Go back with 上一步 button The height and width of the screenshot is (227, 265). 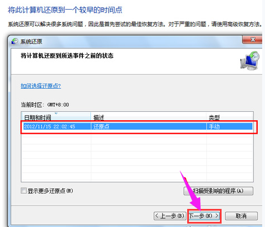(x=170, y=216)
